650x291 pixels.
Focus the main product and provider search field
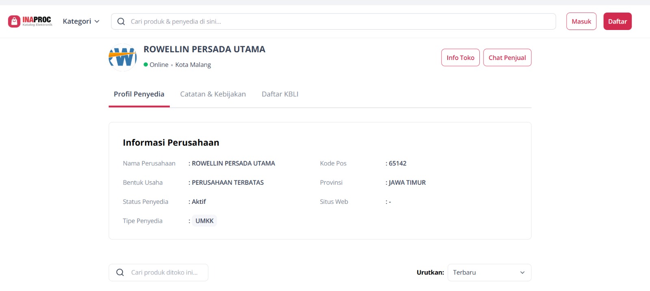pyautogui.click(x=333, y=21)
